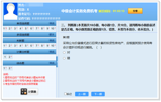Screen dimensions: 161x102
Task: Open answered question 1 in 计算分析题
Action: tap(5, 57)
